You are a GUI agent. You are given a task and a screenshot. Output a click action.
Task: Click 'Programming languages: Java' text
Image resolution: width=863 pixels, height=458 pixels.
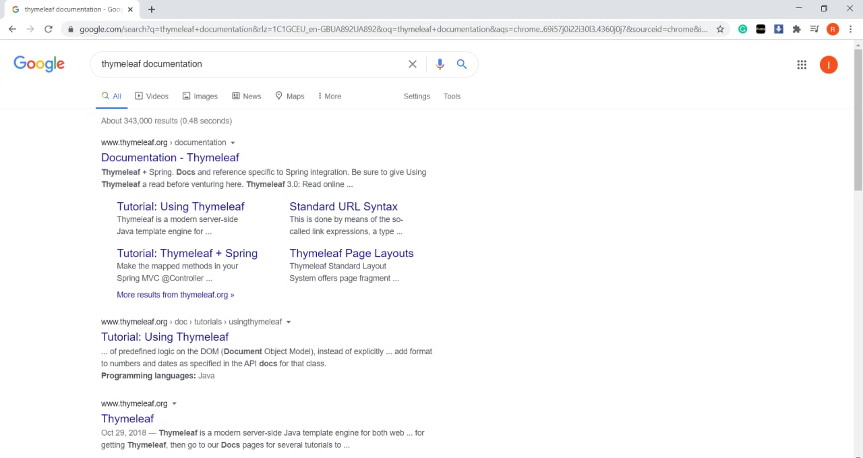click(158, 376)
